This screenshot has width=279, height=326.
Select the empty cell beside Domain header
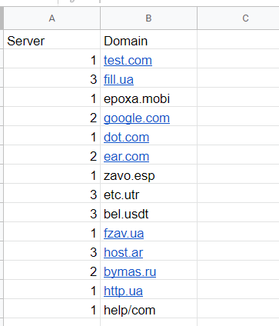point(238,41)
